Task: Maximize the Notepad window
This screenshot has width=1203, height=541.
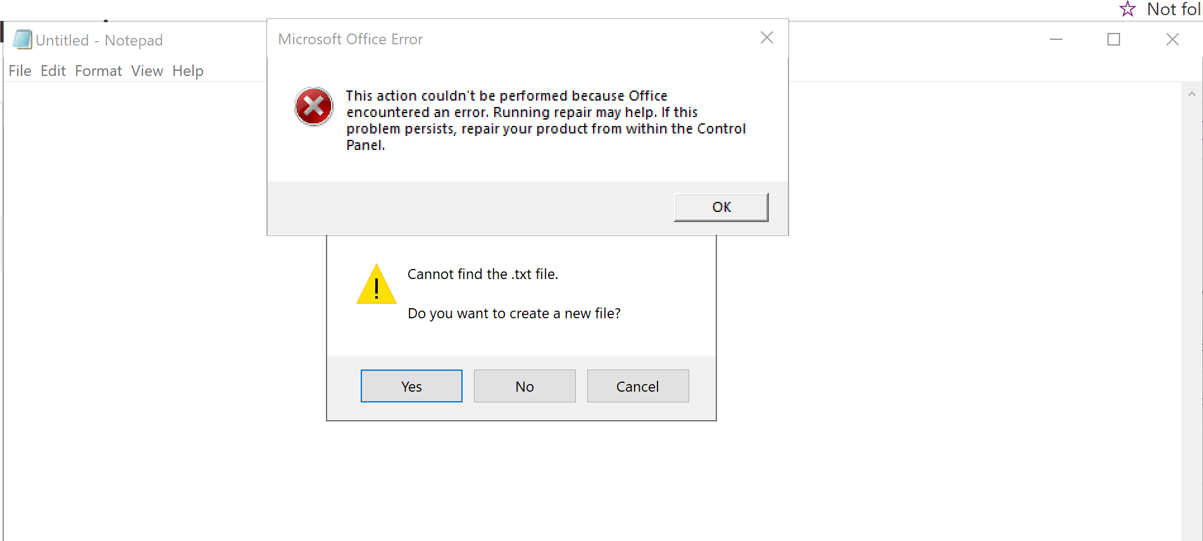Action: [1114, 39]
